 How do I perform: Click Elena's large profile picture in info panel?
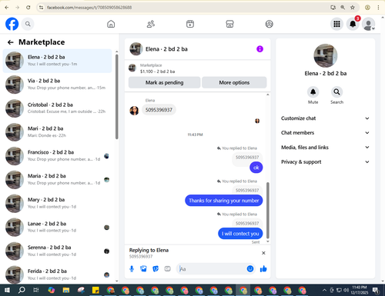point(326,55)
